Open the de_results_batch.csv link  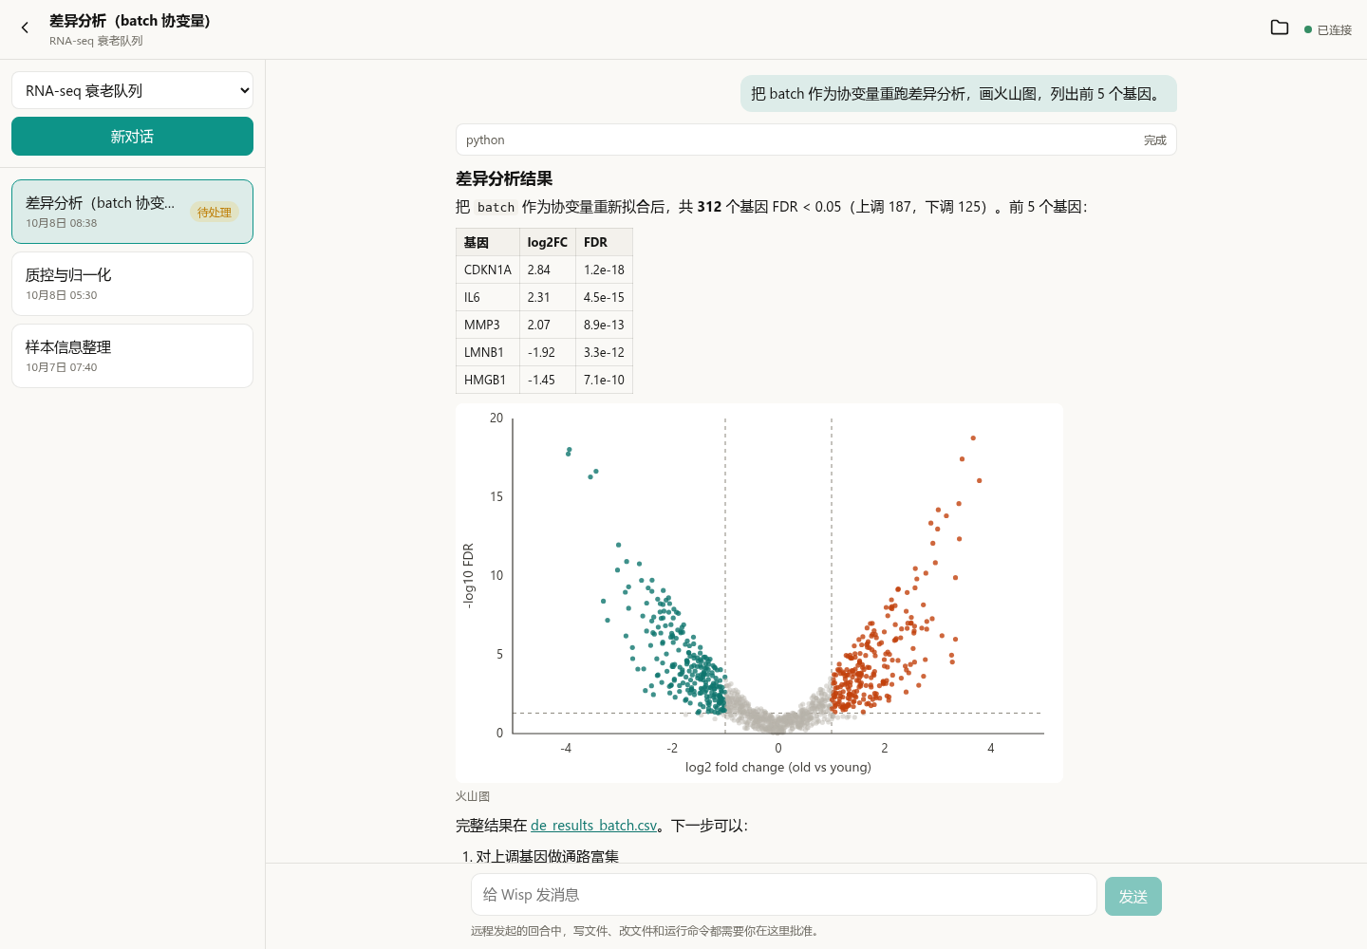tap(593, 826)
